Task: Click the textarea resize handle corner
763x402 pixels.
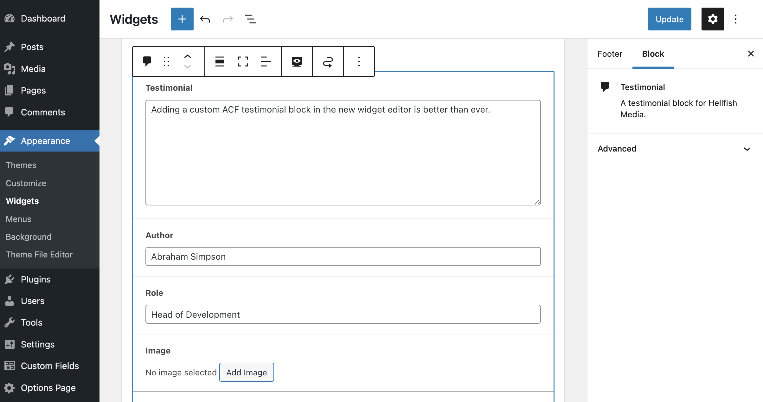Action: (x=537, y=202)
